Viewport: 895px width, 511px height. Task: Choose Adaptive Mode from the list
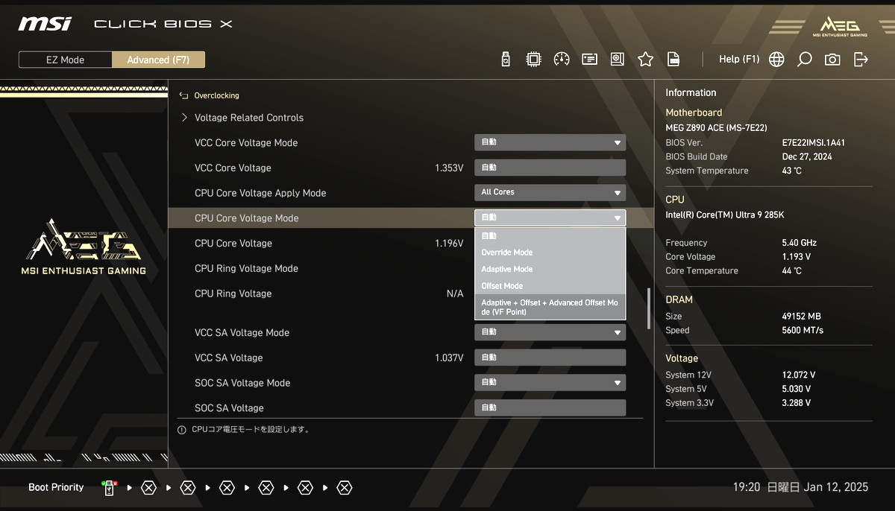click(x=550, y=269)
